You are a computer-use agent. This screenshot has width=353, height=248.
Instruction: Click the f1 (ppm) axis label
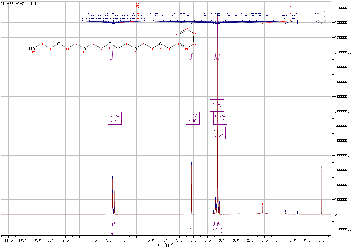[166, 245]
